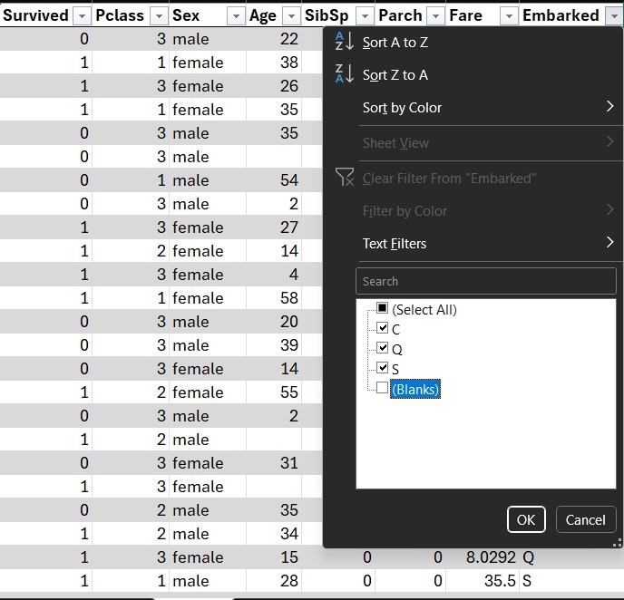Viewport: 624px width, 600px height.
Task: Expand the Text Filters submenu
Action: click(609, 243)
